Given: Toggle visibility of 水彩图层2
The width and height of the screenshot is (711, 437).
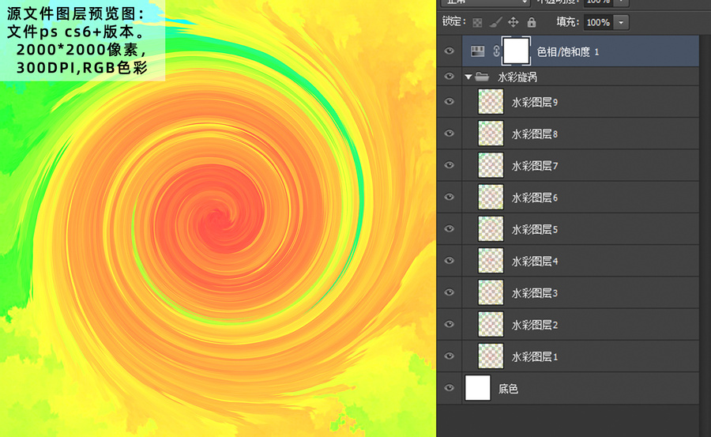Looking at the screenshot, I should 450,324.
